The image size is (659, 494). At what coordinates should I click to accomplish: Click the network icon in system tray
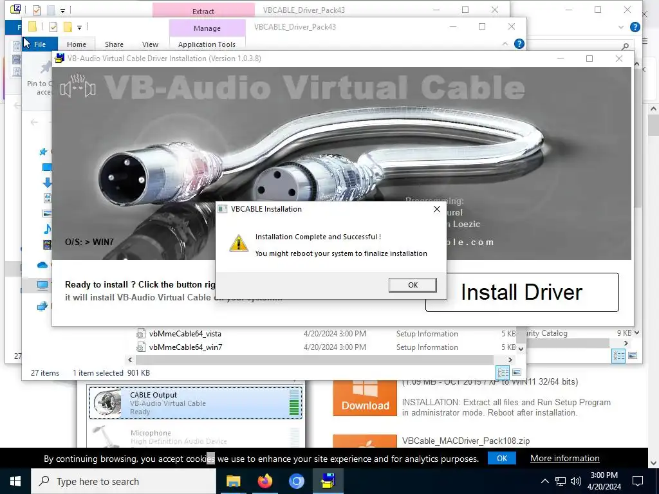coord(561,481)
